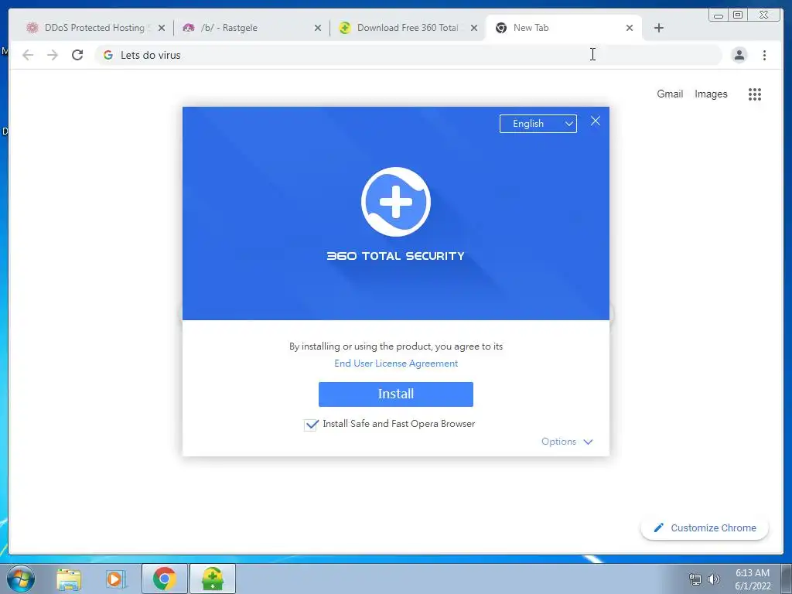
Task: Click the 360 installer taskbar icon
Action: [213, 579]
